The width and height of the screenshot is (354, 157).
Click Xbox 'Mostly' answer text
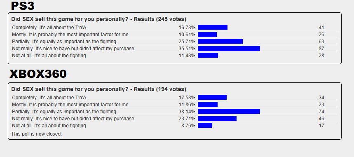pyautogui.click(x=70, y=105)
